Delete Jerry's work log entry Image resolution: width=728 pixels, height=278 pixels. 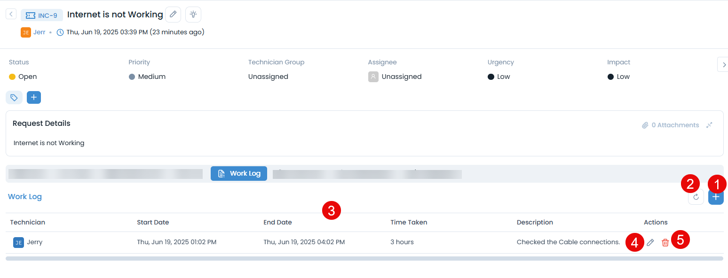click(665, 242)
